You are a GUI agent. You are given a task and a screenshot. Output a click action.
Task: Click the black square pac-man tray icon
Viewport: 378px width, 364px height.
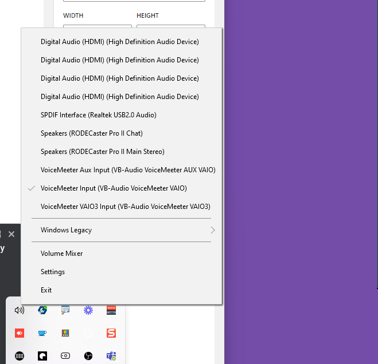click(x=42, y=356)
